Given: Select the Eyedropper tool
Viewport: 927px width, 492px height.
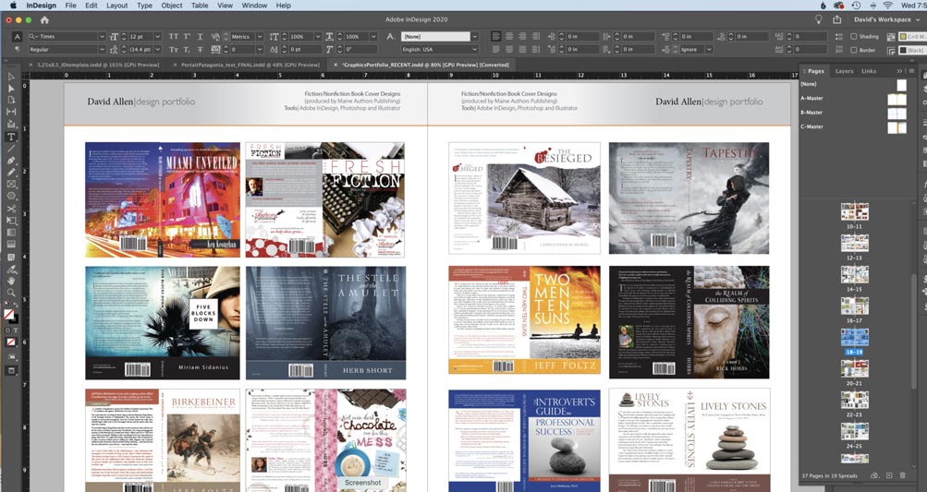Looking at the screenshot, I should point(11,270).
